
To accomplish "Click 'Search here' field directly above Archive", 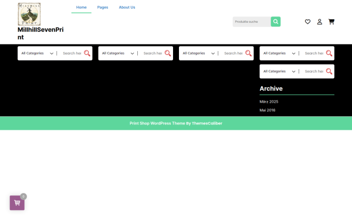I will (314, 72).
